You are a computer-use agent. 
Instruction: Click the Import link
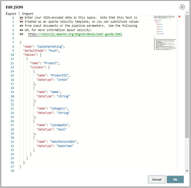[x=28, y=14]
